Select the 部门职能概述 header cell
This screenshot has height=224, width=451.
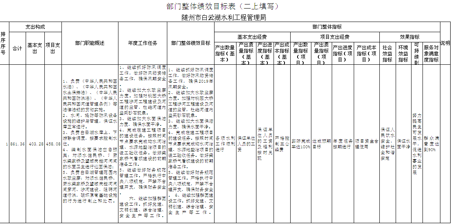pyautogui.click(x=90, y=43)
